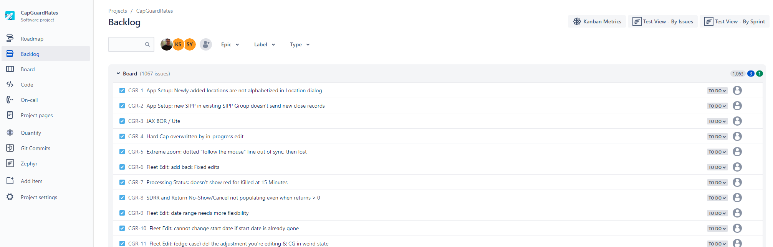Image resolution: width=773 pixels, height=247 pixels.
Task: Toggle the CGR-10 issue checkbox
Action: 122,228
